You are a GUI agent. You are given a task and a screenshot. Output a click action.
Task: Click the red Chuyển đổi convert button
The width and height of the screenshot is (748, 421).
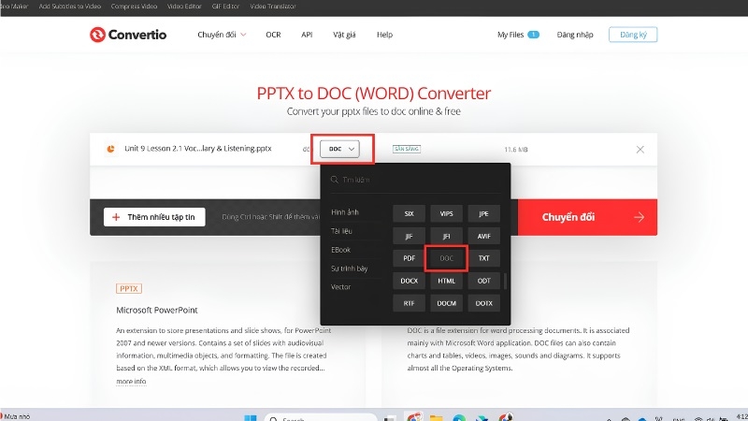coord(587,217)
